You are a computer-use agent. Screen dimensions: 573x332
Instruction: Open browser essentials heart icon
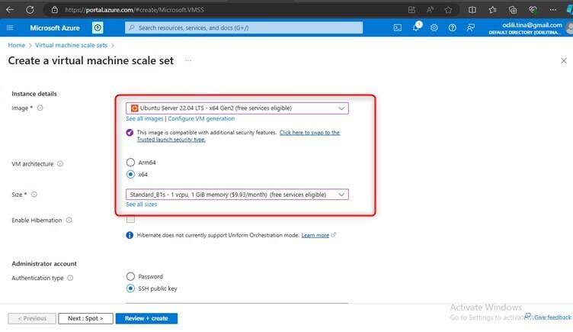(x=533, y=10)
